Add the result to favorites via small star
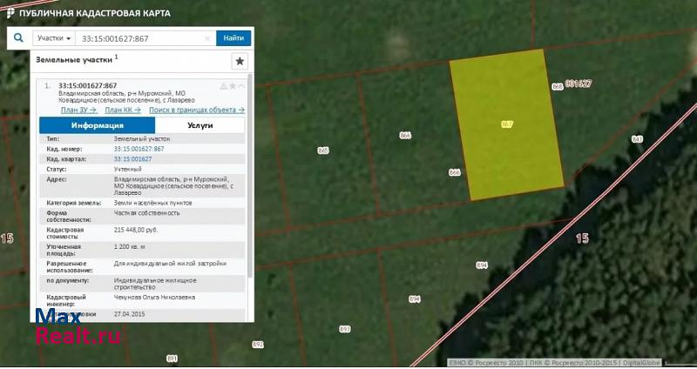The width and height of the screenshot is (697, 369). (x=233, y=86)
